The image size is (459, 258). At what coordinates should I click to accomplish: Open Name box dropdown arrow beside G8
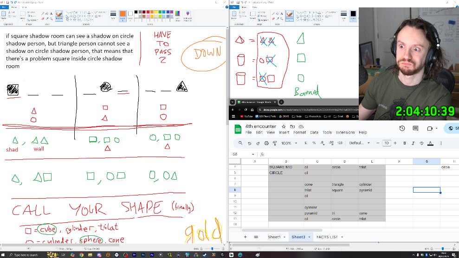tap(253, 154)
